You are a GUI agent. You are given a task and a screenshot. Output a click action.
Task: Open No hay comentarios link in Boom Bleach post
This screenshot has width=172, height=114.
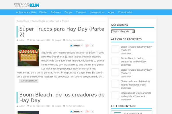[x=75, y=106]
